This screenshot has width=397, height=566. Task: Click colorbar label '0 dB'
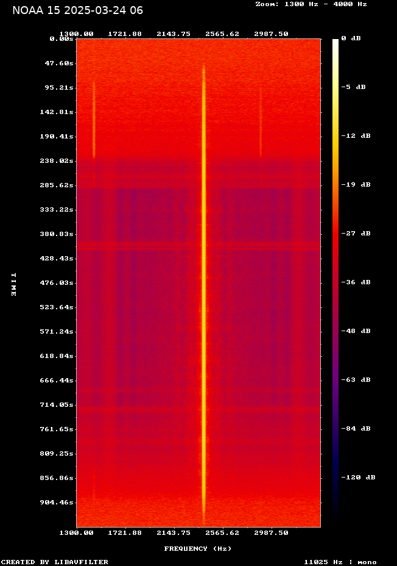(351, 38)
